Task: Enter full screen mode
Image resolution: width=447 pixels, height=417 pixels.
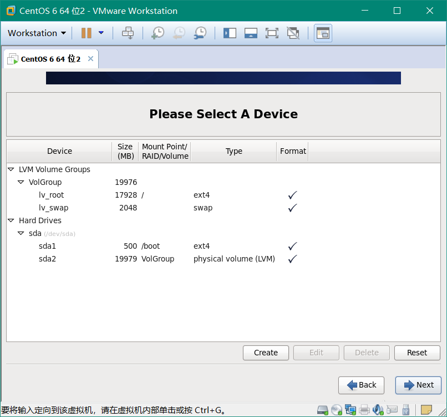Action: (272, 33)
